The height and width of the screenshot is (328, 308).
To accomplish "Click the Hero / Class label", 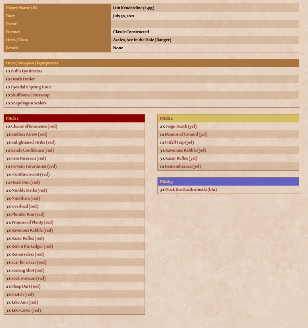I will point(17,40).
